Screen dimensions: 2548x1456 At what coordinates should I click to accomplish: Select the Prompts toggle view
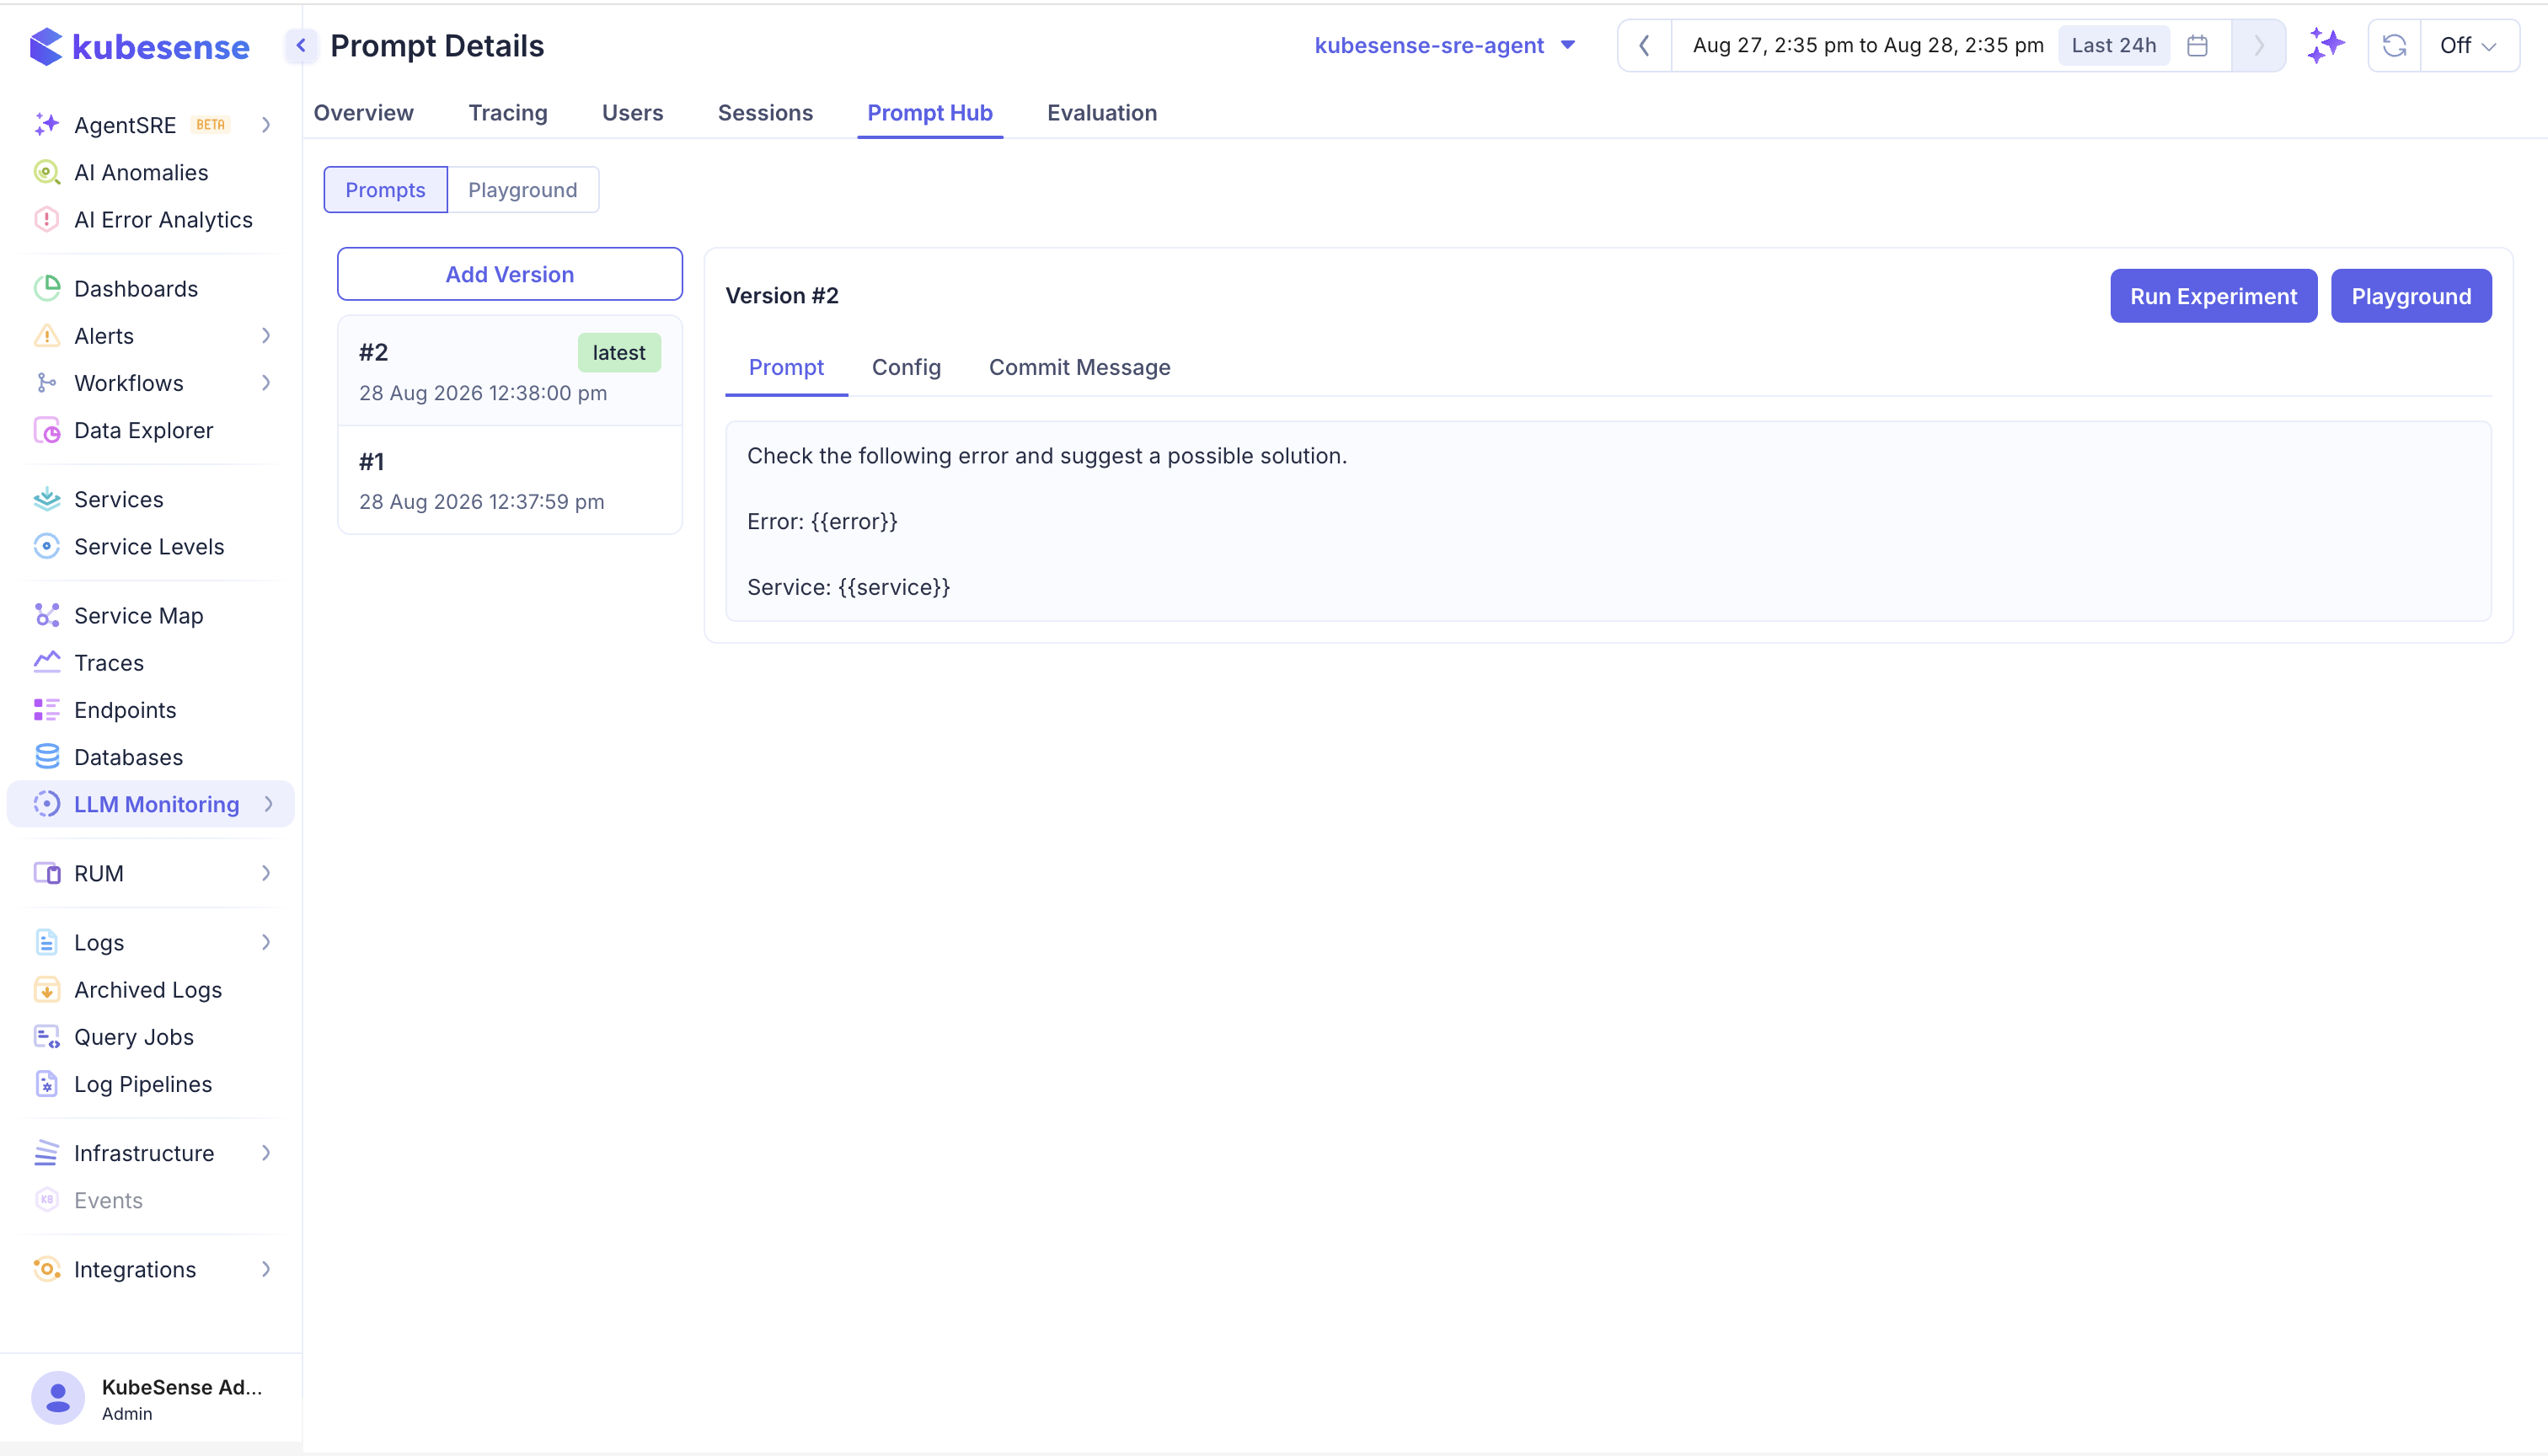pyautogui.click(x=385, y=190)
